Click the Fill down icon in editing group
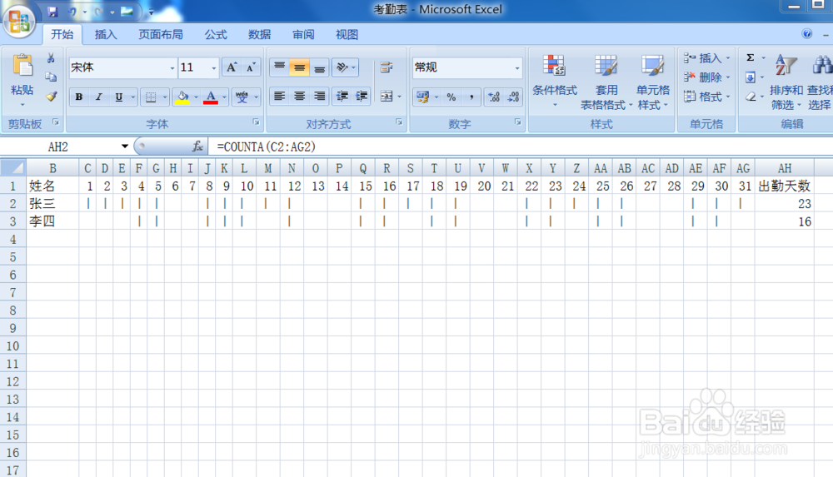Viewport: 833px width, 477px height. coord(751,77)
